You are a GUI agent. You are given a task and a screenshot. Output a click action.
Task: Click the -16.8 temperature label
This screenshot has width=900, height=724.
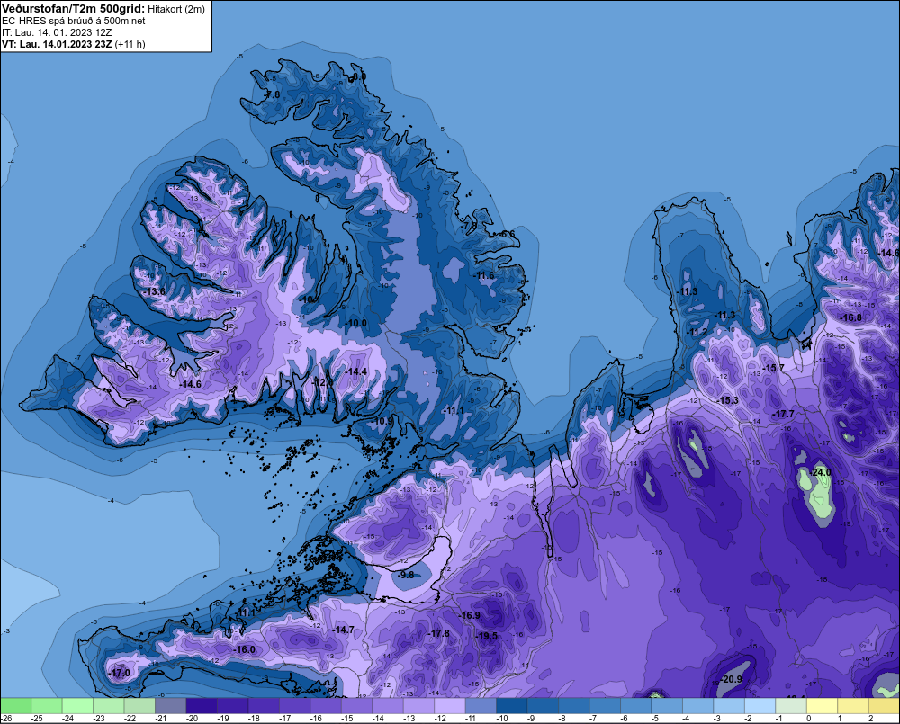tap(850, 317)
